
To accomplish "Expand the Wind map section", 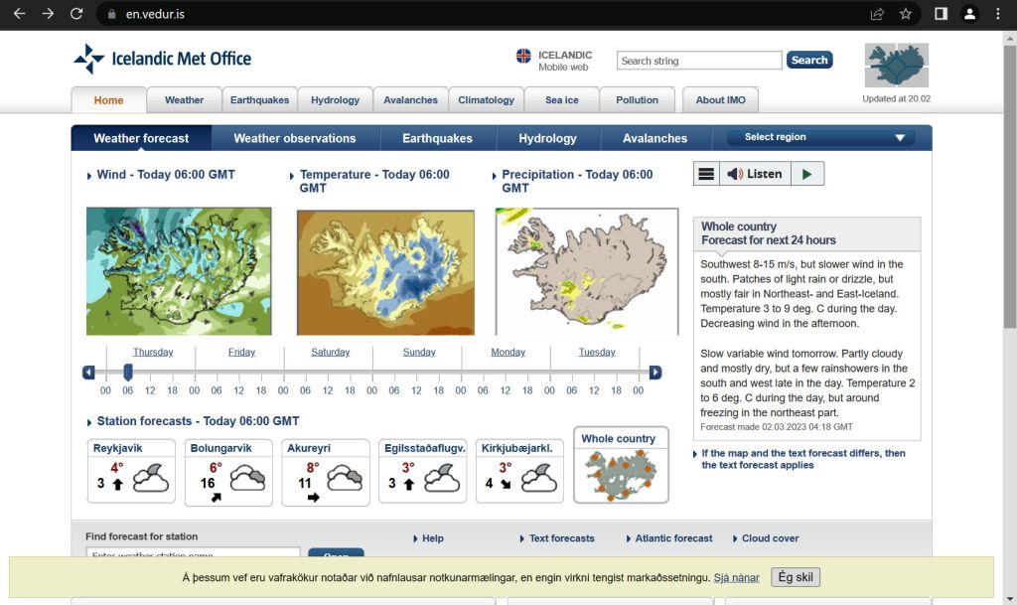I will 90,176.
